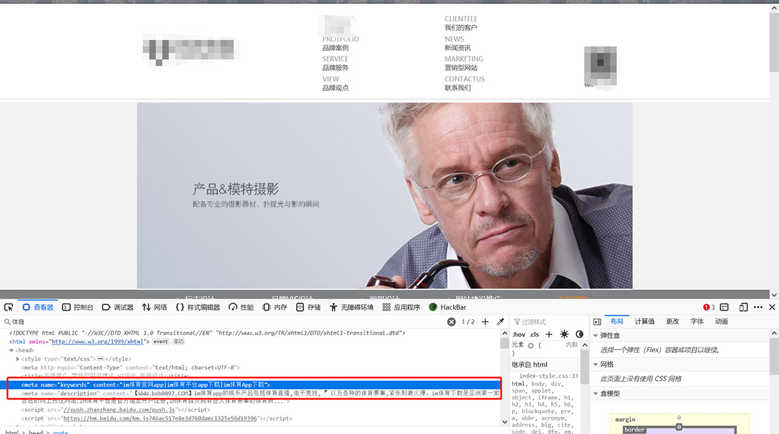Collapse the 网格 grid section

coord(596,365)
